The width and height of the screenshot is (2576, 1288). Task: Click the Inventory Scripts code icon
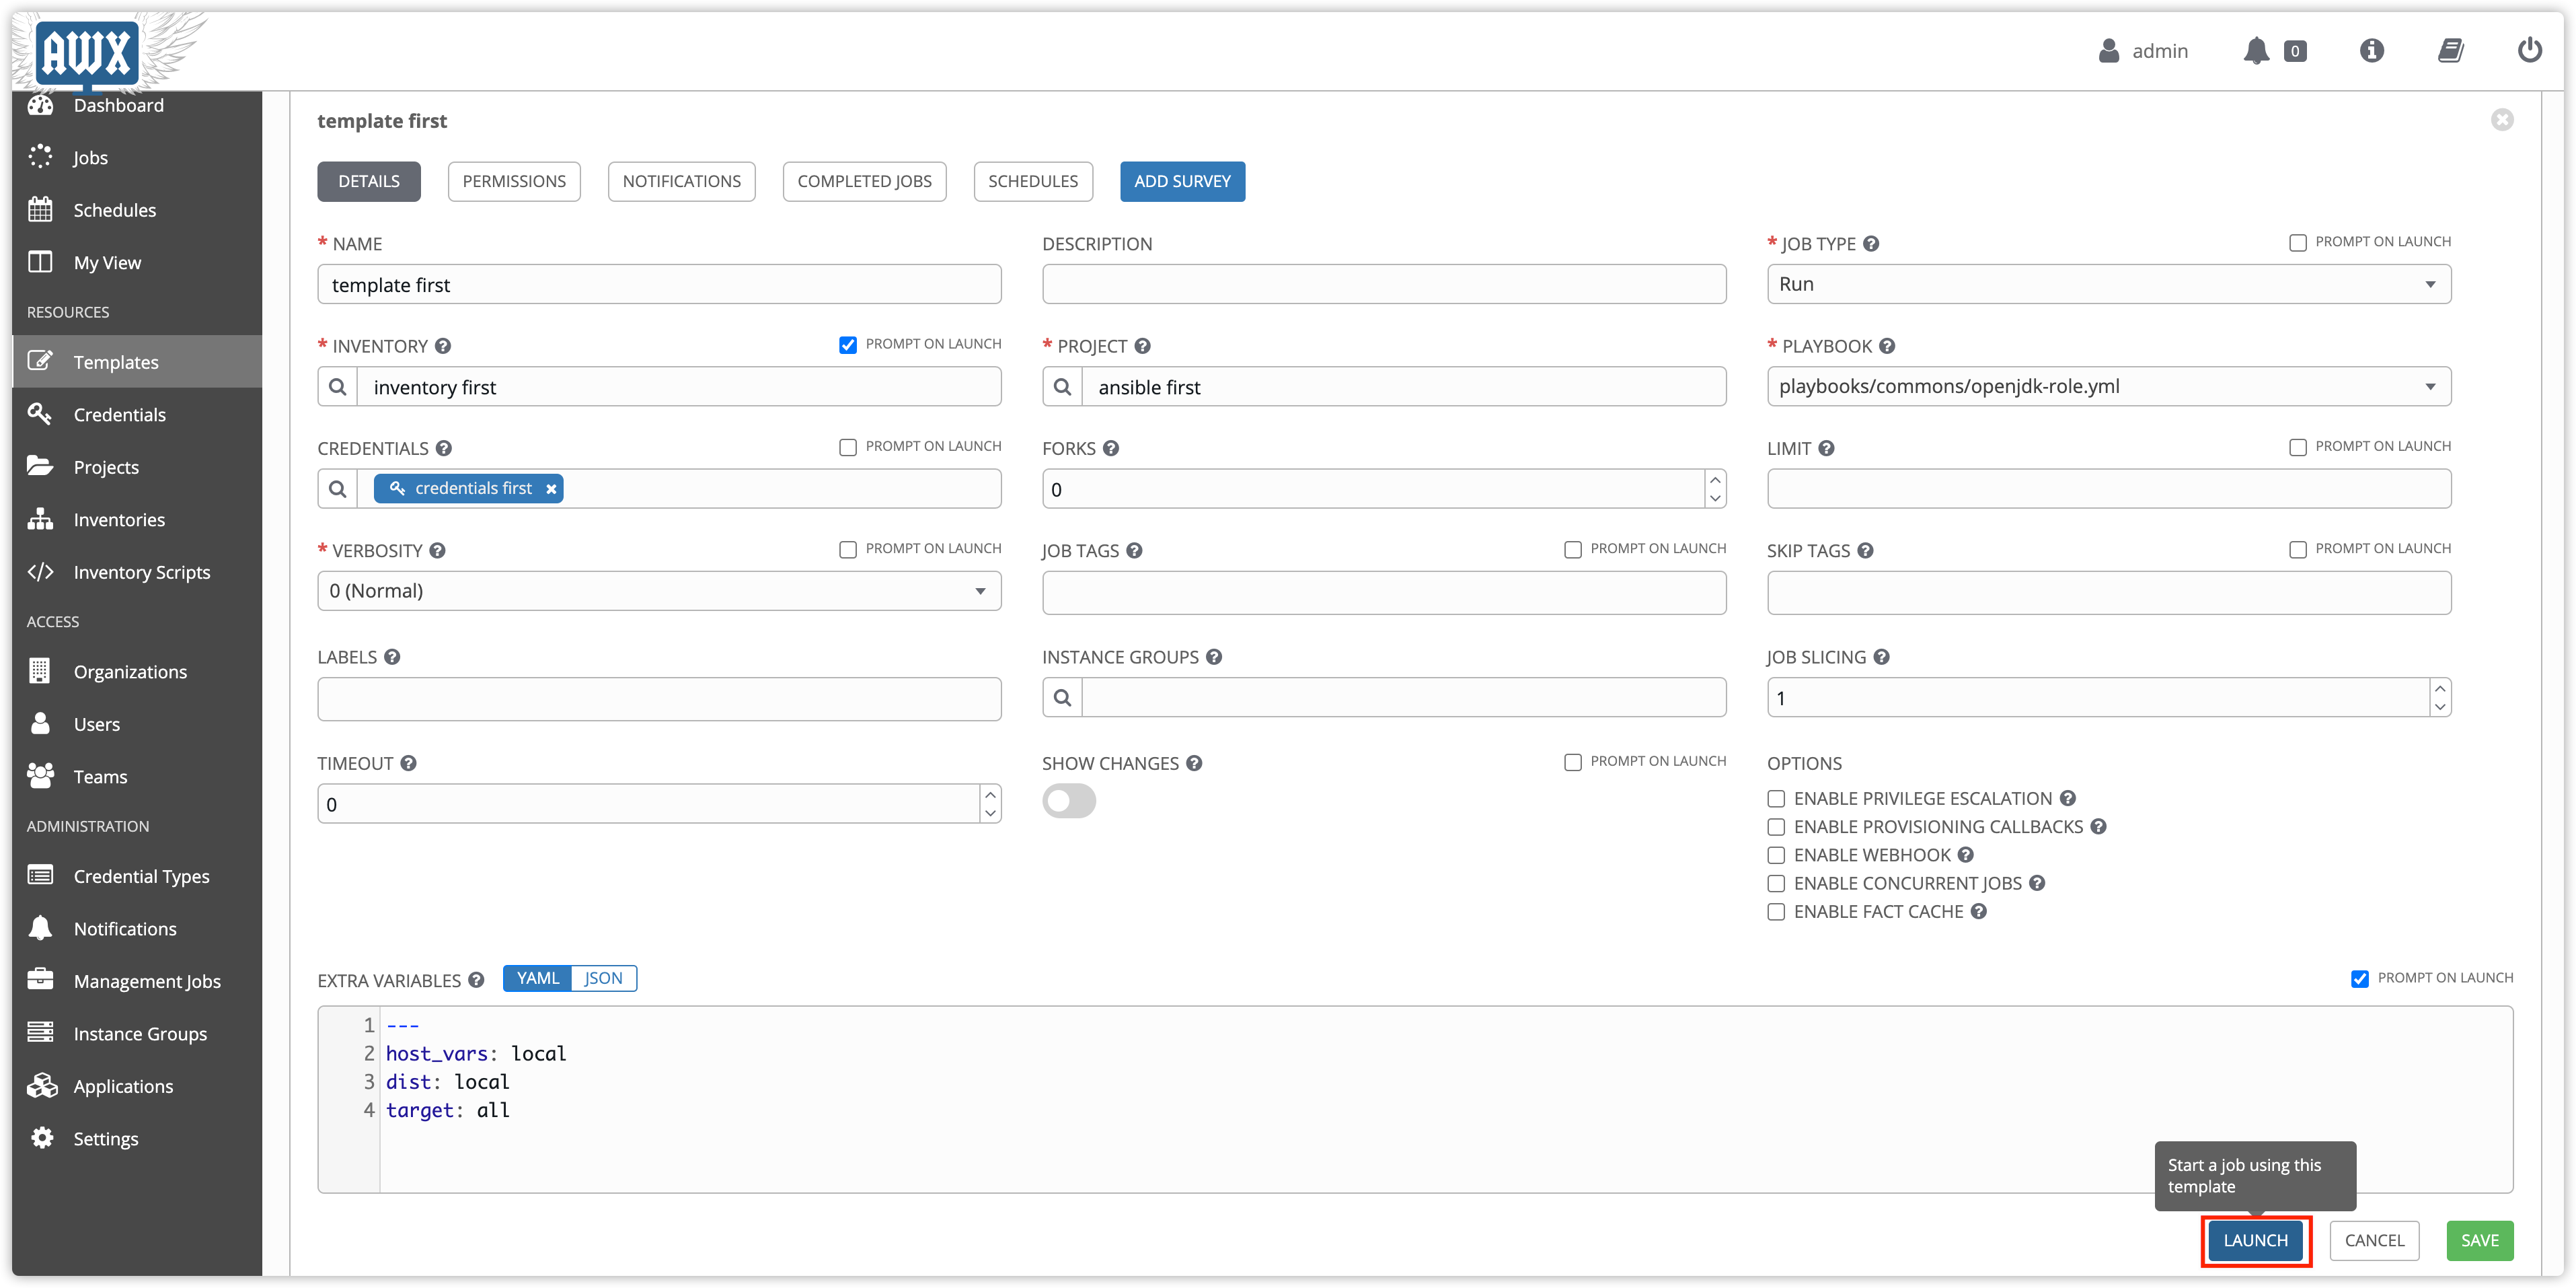click(x=40, y=571)
